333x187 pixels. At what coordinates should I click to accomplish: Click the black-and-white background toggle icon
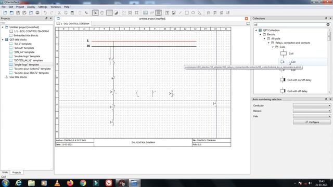click(116, 12)
